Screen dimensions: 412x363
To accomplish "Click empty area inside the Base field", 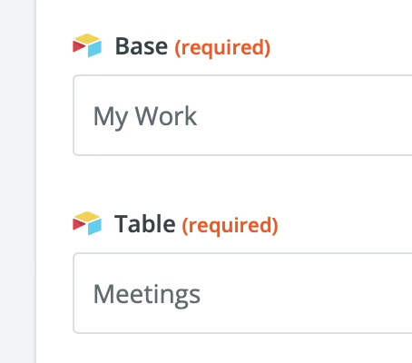I will click(x=302, y=115).
